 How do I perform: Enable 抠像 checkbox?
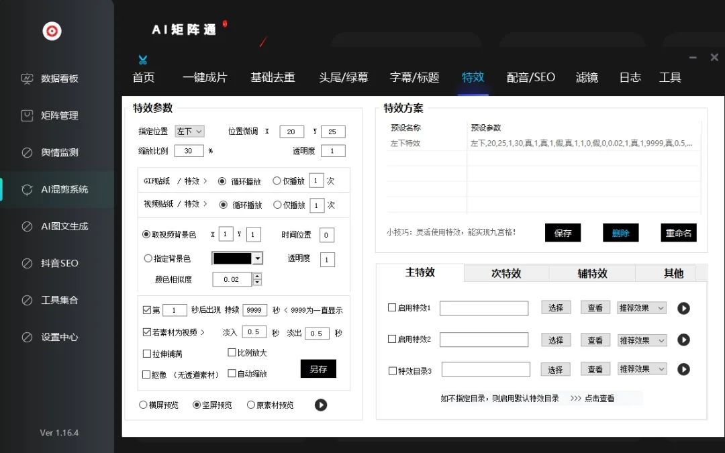click(x=146, y=374)
